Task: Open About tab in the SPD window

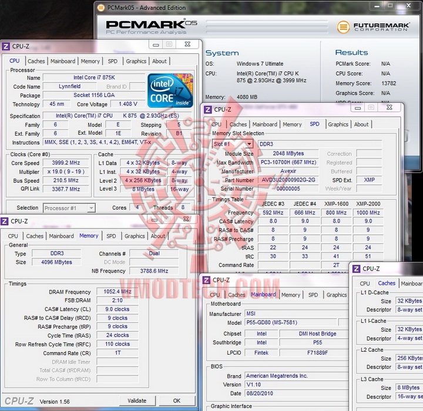Action: [361, 124]
